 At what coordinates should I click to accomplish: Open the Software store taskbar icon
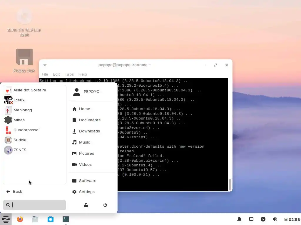tap(51, 219)
